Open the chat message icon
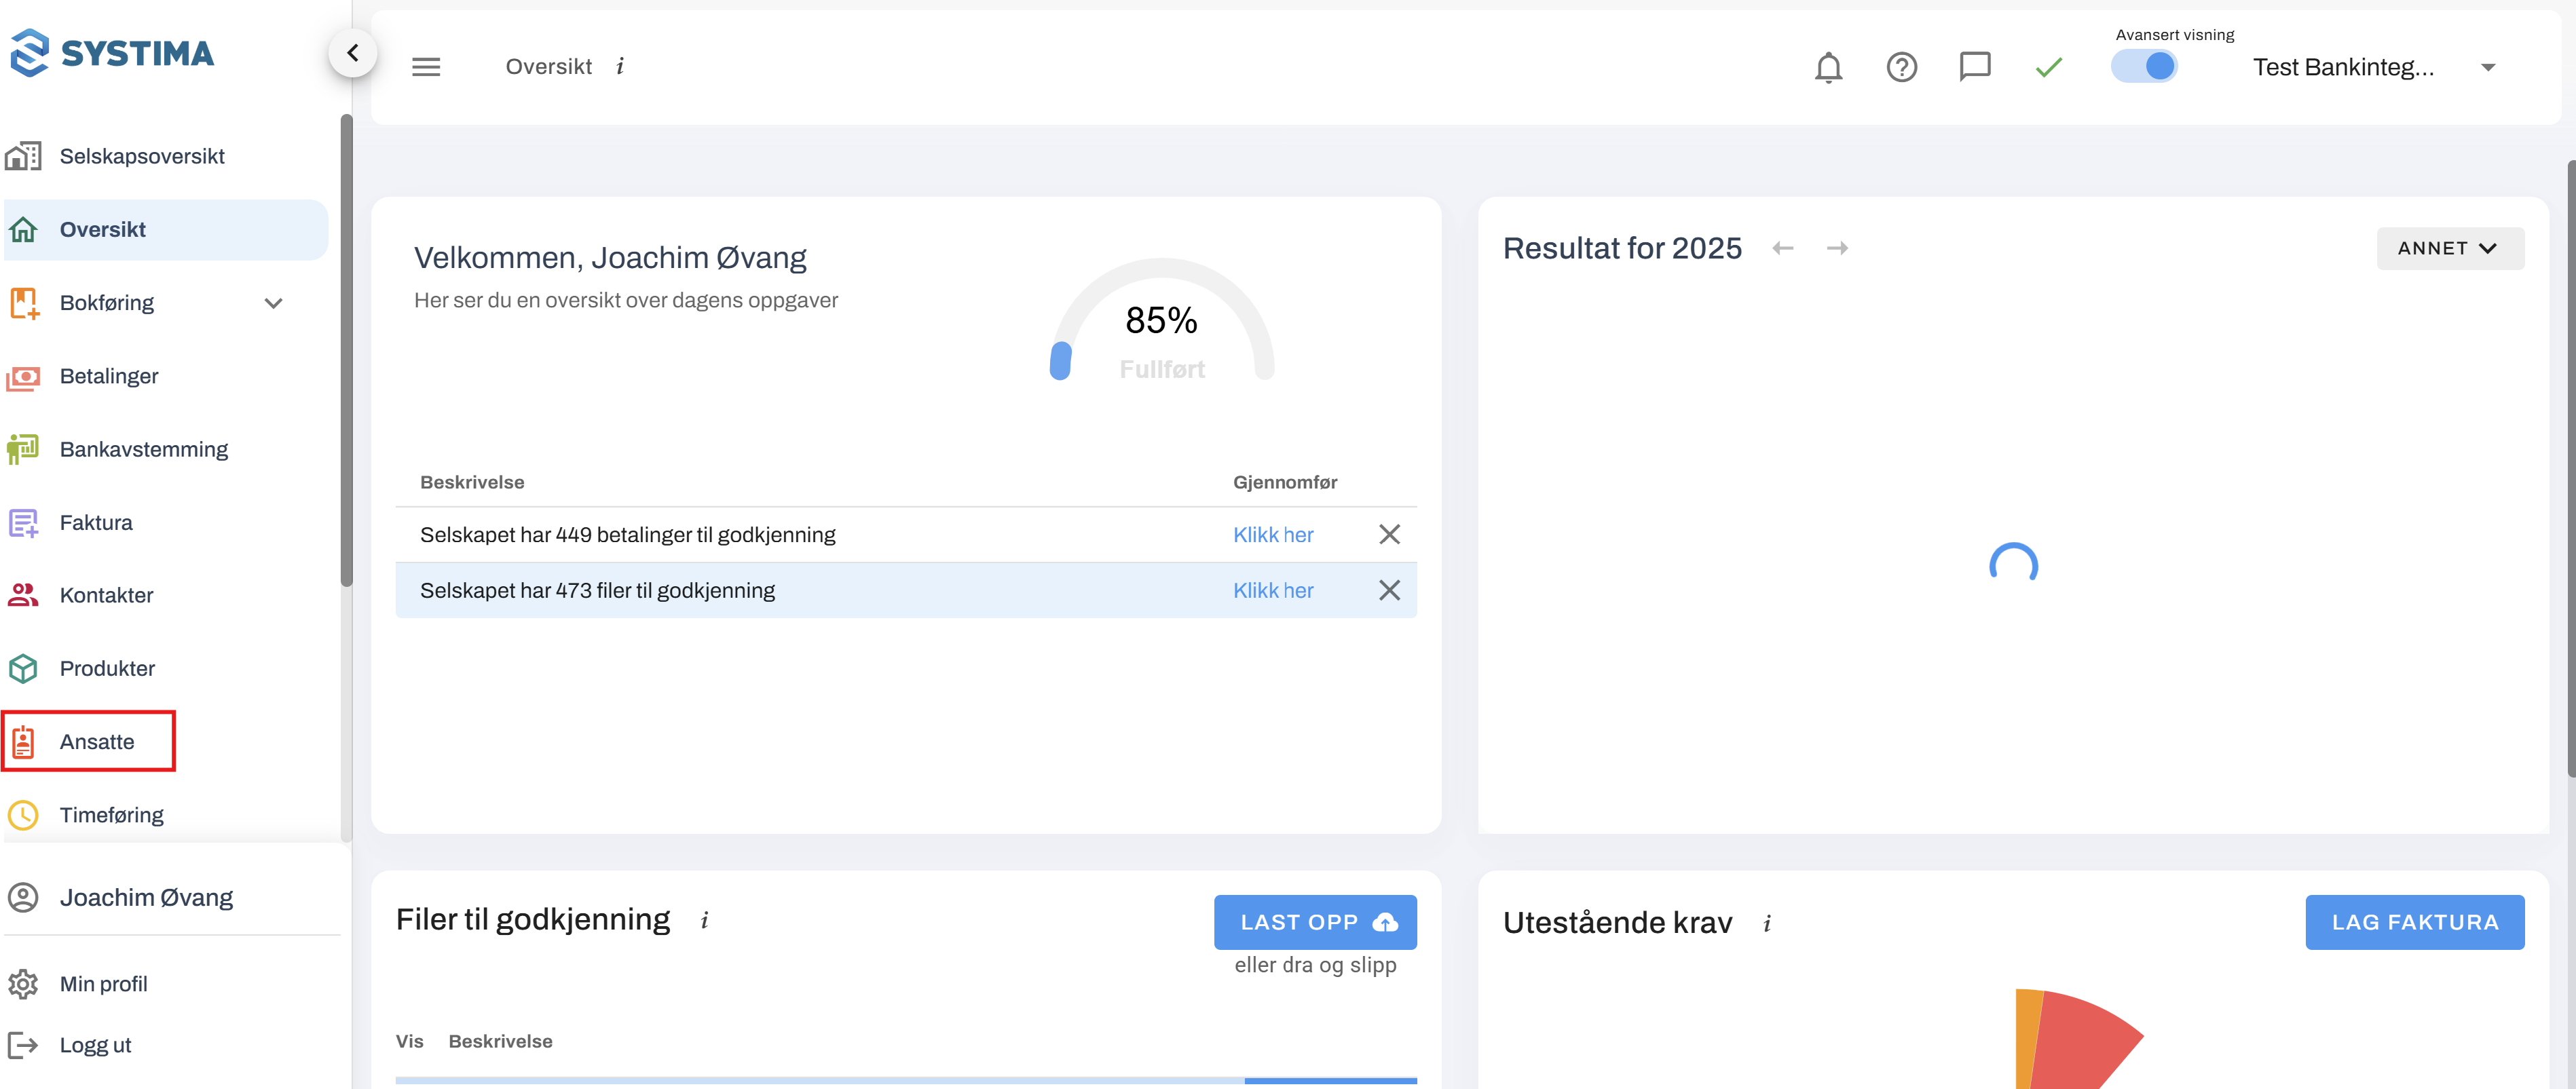The image size is (2576, 1089). [x=1974, y=67]
